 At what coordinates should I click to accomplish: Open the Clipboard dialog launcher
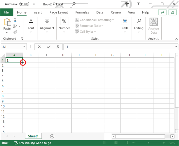(x=22, y=39)
